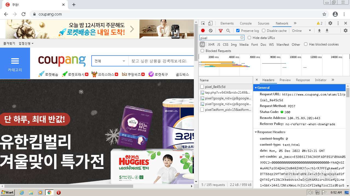
Task: Clear the pixel filter text
Action: point(242,38)
